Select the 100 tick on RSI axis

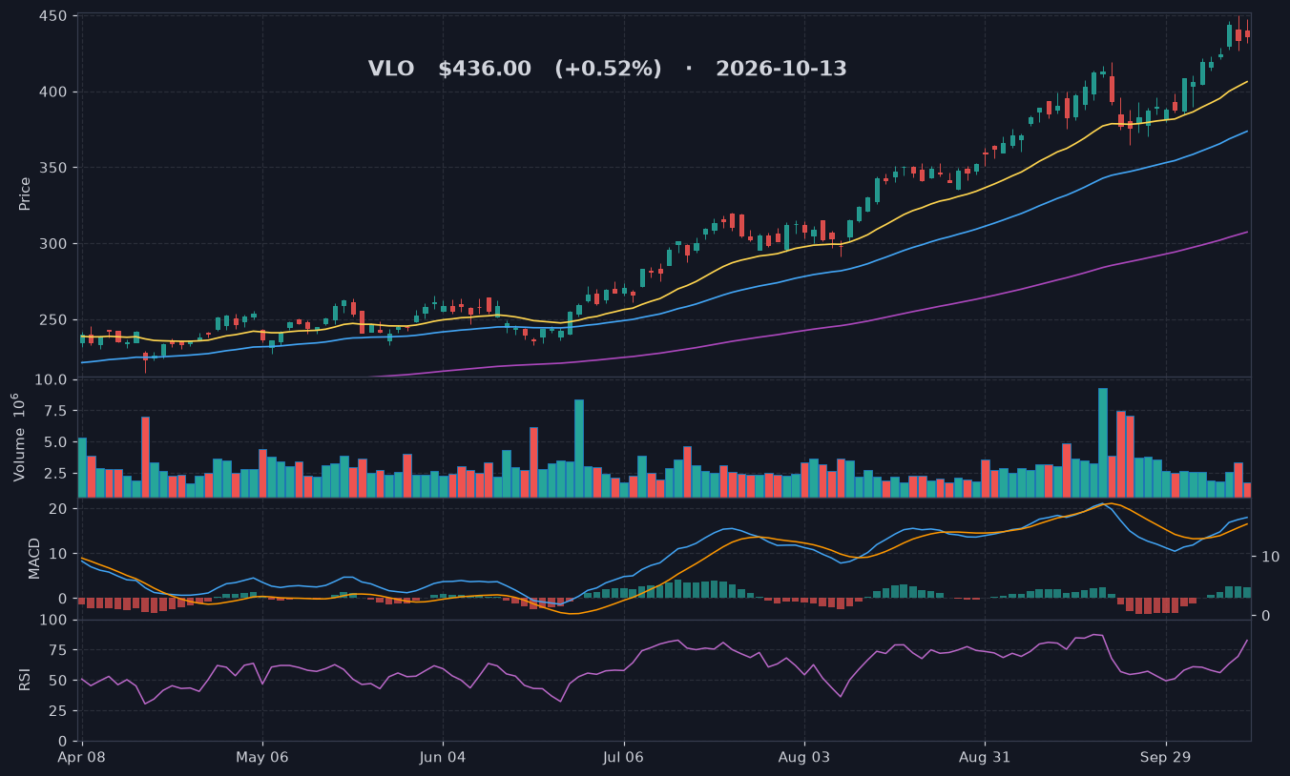tap(52, 621)
